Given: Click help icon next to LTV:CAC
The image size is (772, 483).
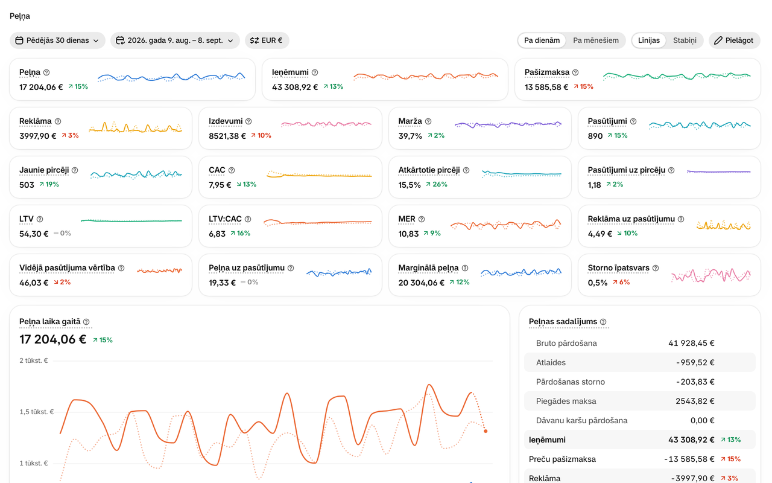Looking at the screenshot, I should [x=248, y=219].
